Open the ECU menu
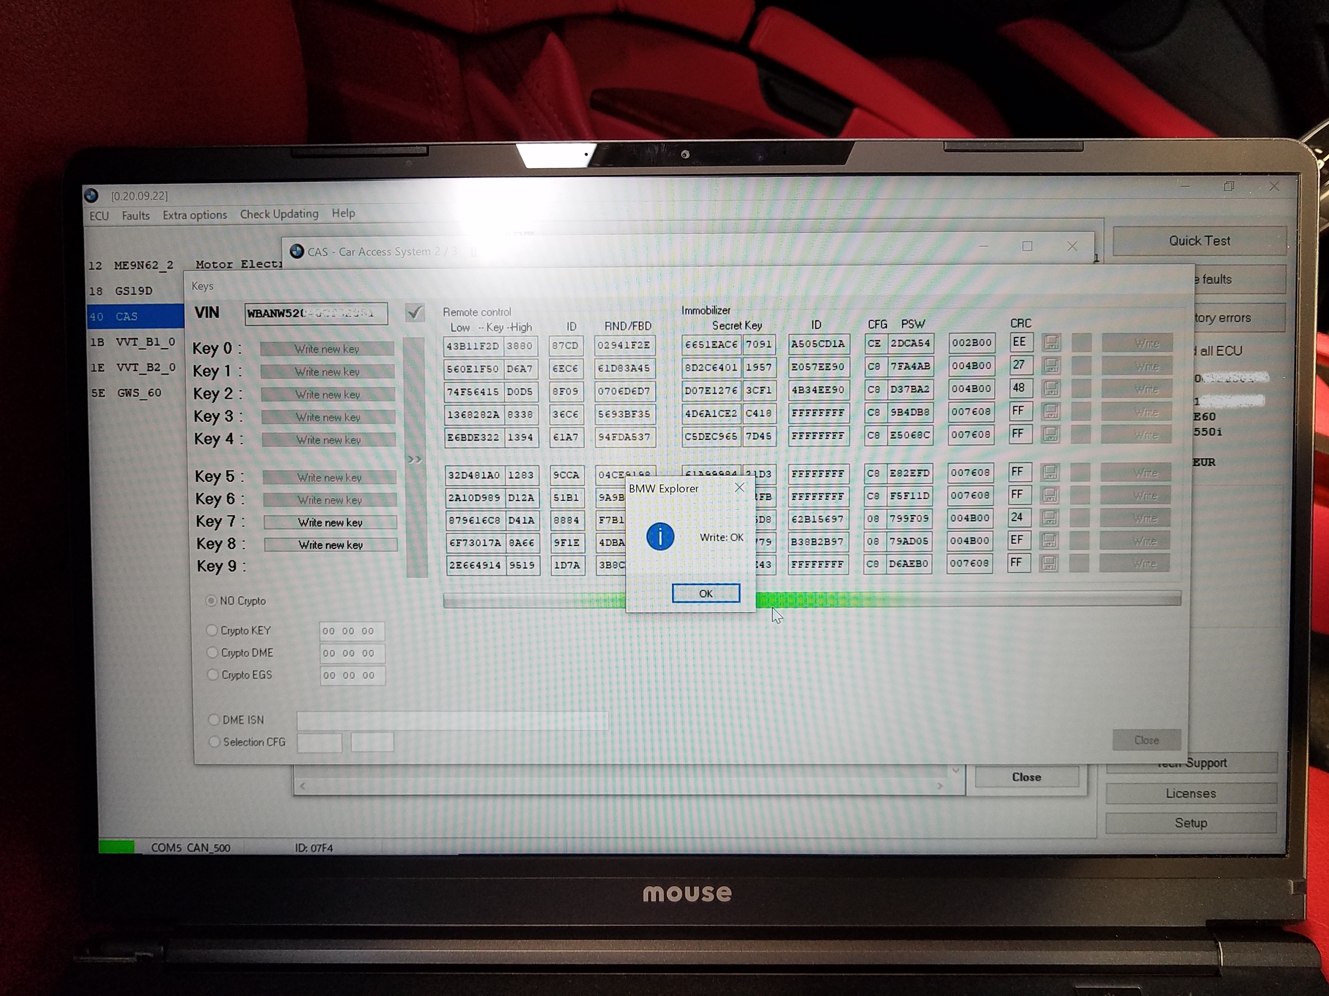The height and width of the screenshot is (996, 1329). [x=99, y=216]
